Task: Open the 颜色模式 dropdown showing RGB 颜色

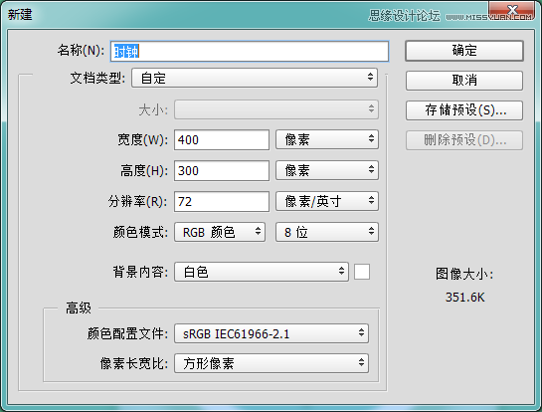Action: pyautogui.click(x=220, y=232)
